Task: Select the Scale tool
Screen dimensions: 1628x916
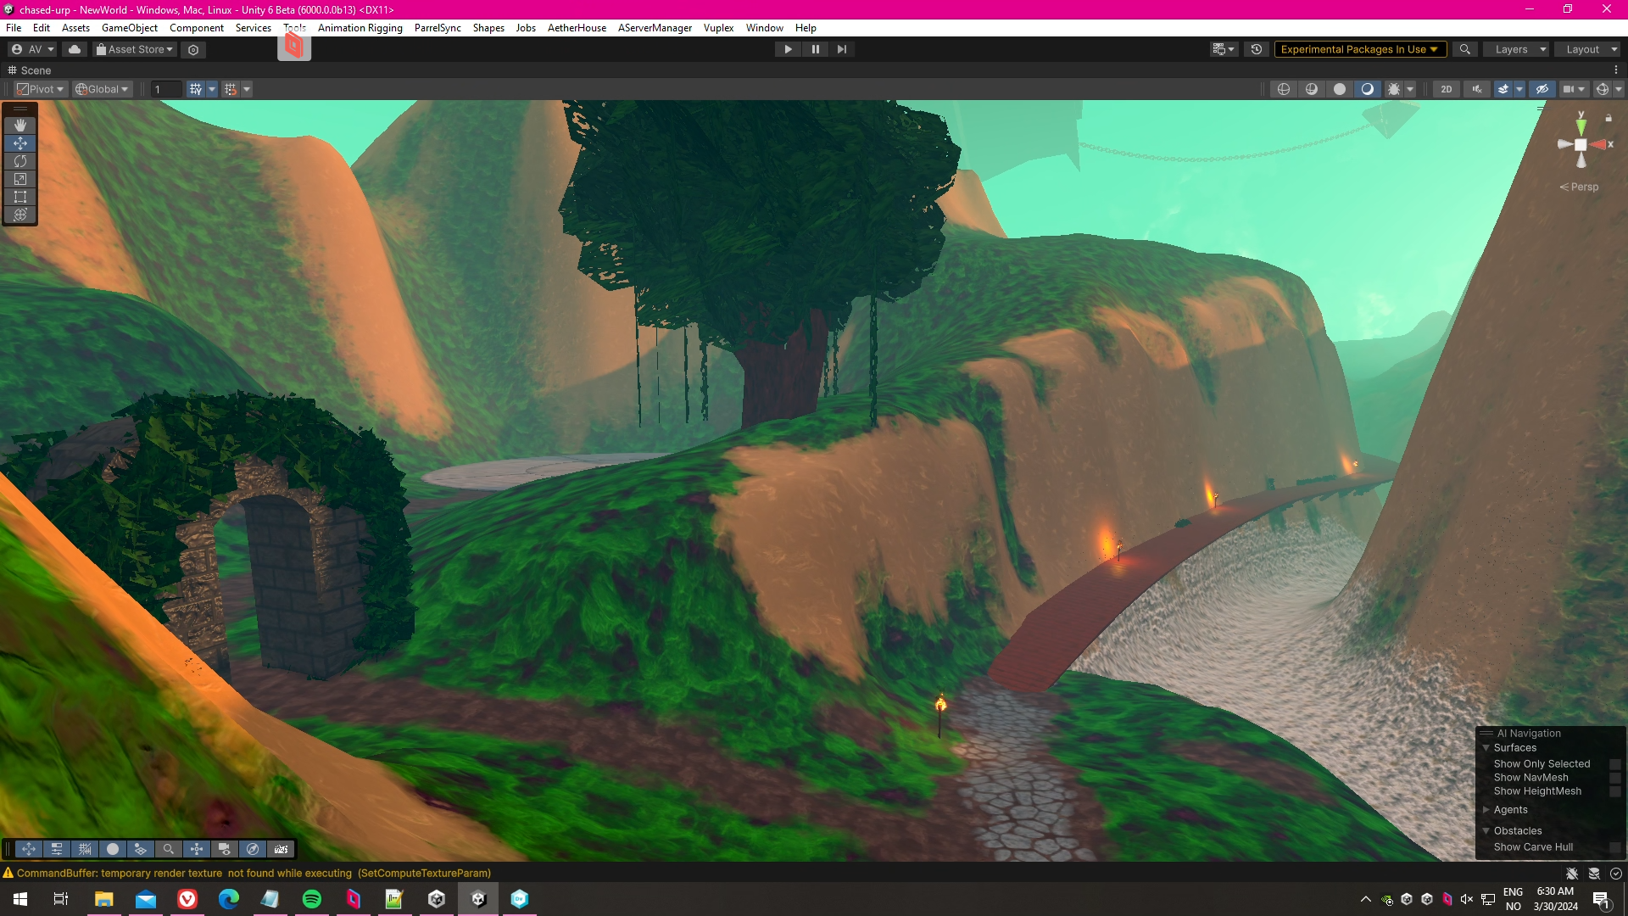Action: click(x=20, y=179)
